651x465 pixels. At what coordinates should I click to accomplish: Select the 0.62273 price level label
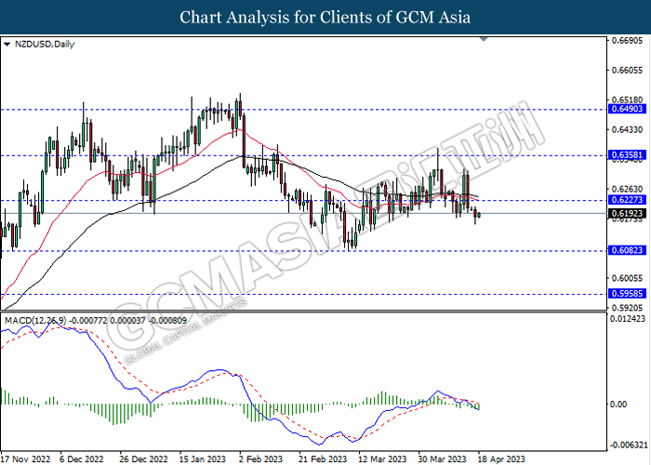tap(627, 200)
